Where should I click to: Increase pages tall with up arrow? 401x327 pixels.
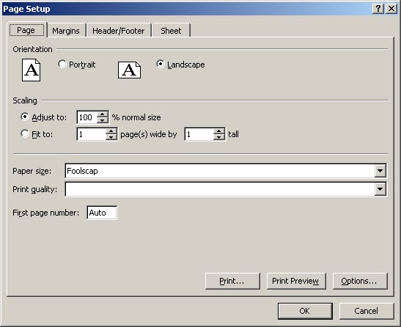pos(219,131)
